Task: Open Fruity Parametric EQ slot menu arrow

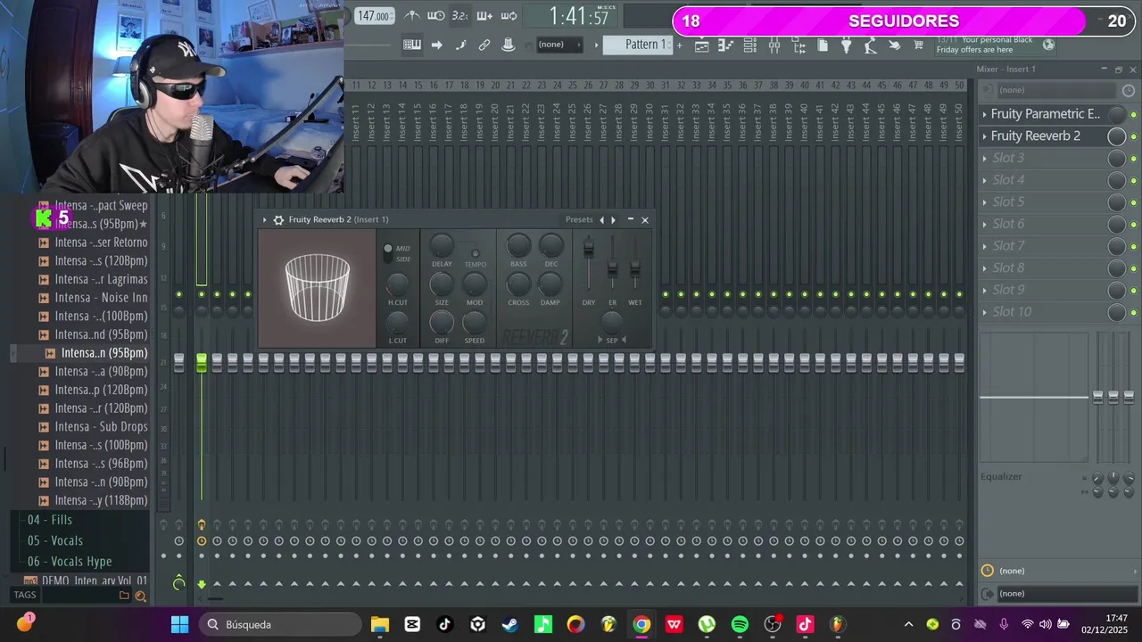Action: point(985,114)
